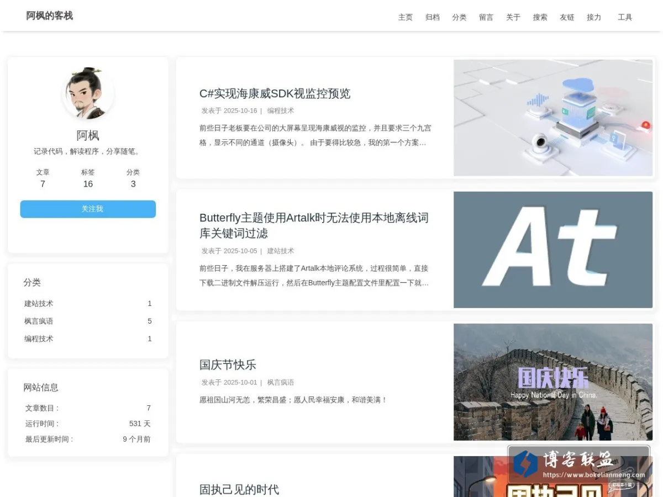The height and width of the screenshot is (497, 663).
Task: Click the excerpt starting 前些日子老板要在公司
Action: coord(315,135)
